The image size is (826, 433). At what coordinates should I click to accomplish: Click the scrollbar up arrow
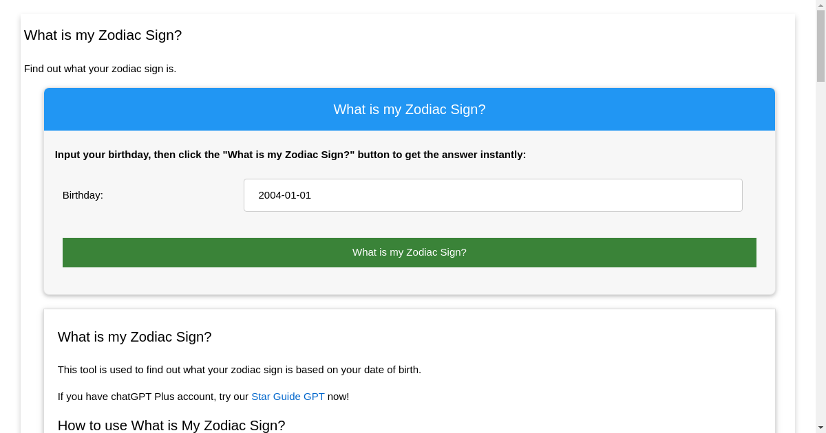coord(820,5)
